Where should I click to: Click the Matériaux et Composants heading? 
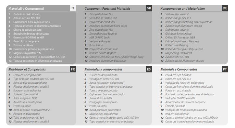(x=27, y=69)
